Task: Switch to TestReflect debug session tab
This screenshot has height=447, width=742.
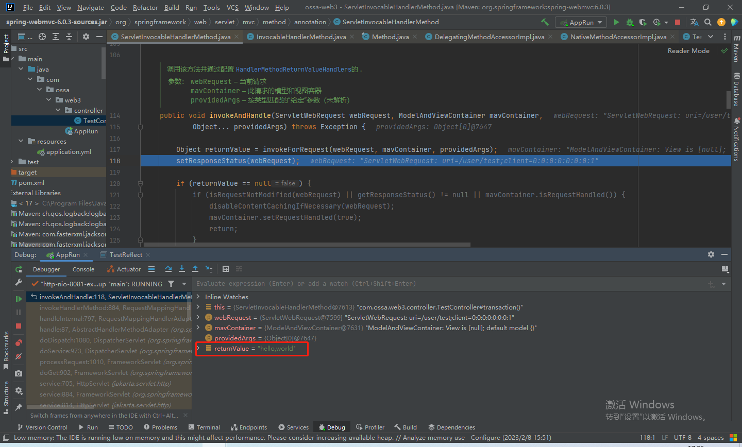Action: click(126, 255)
